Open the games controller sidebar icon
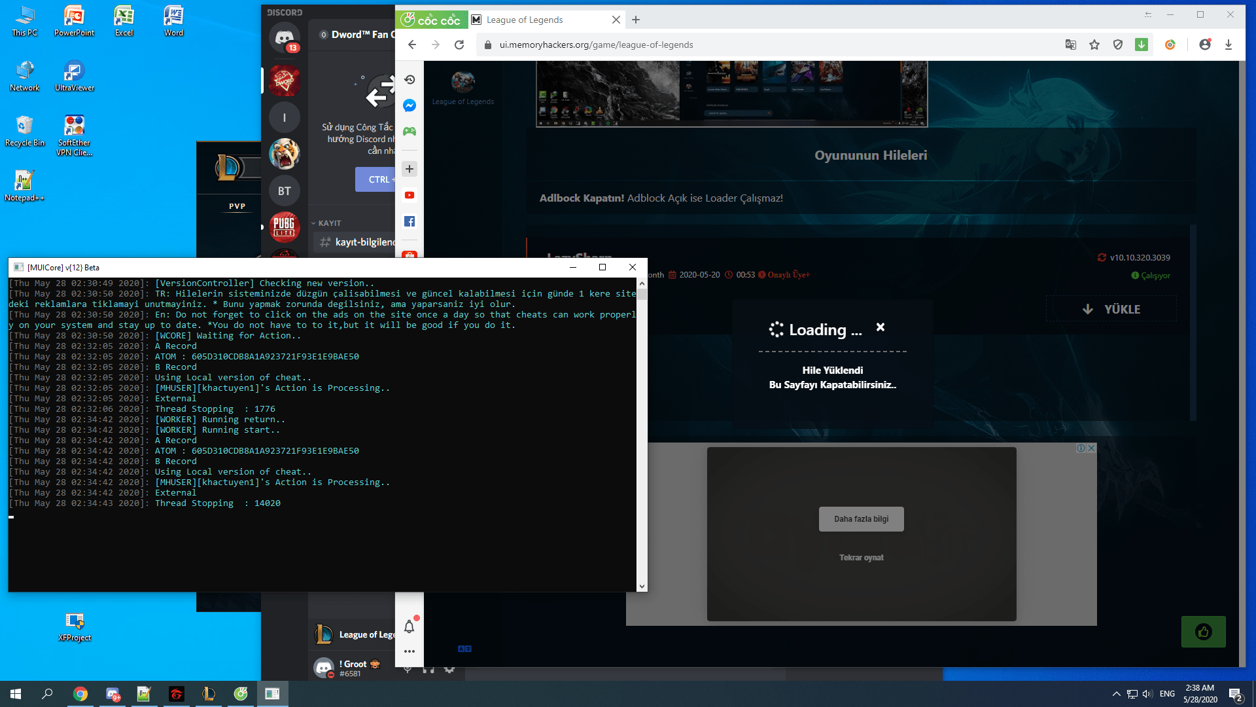This screenshot has width=1256, height=707. 410,132
